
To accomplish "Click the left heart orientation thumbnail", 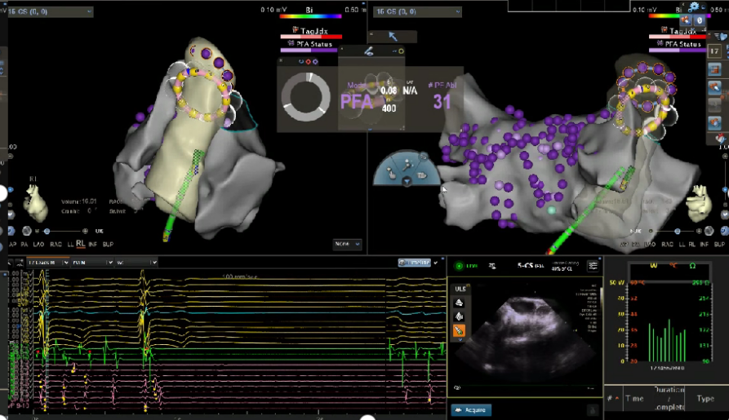I will point(35,203).
